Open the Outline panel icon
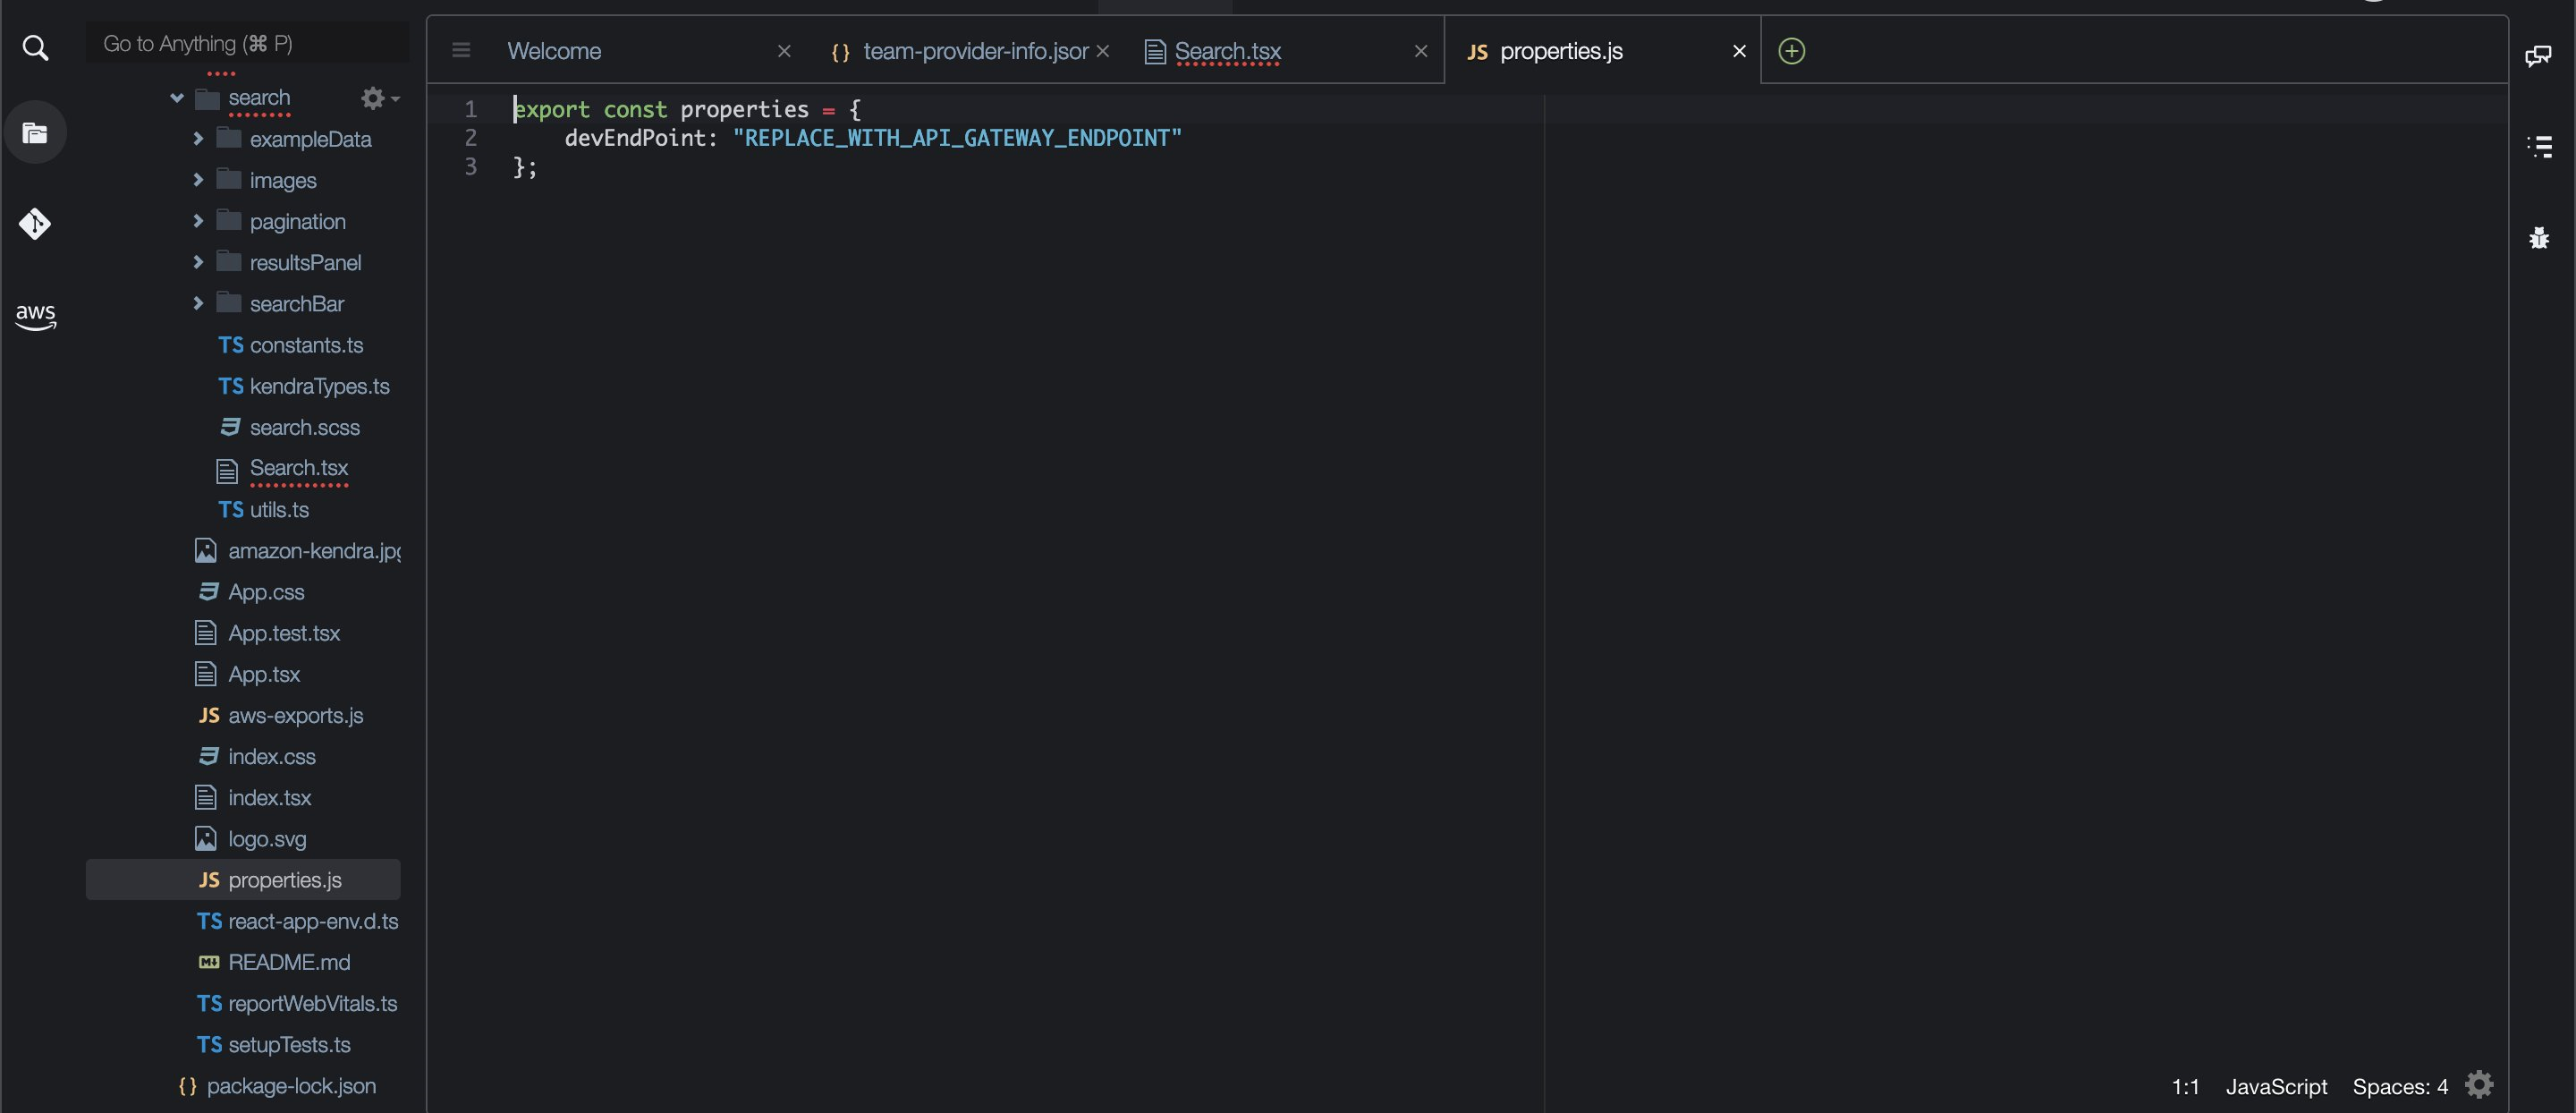Screen dimensions: 2576x1113 pyautogui.click(x=2539, y=147)
